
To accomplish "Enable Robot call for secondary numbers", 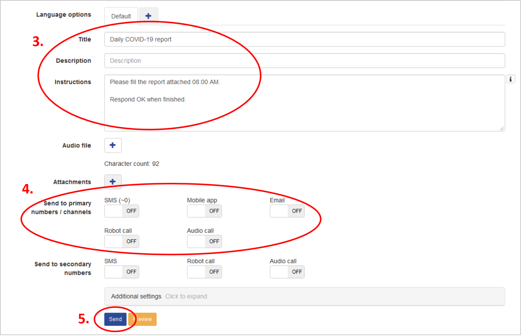I will point(204,272).
